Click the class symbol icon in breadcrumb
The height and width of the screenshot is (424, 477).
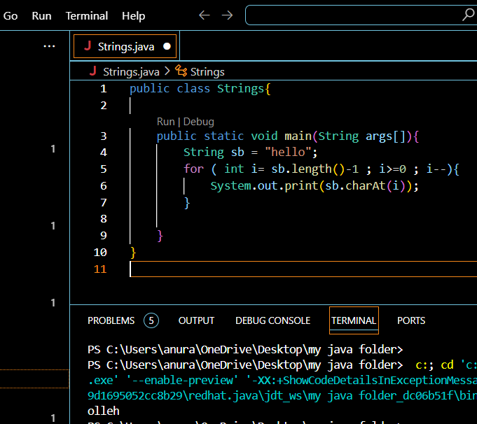(x=181, y=71)
